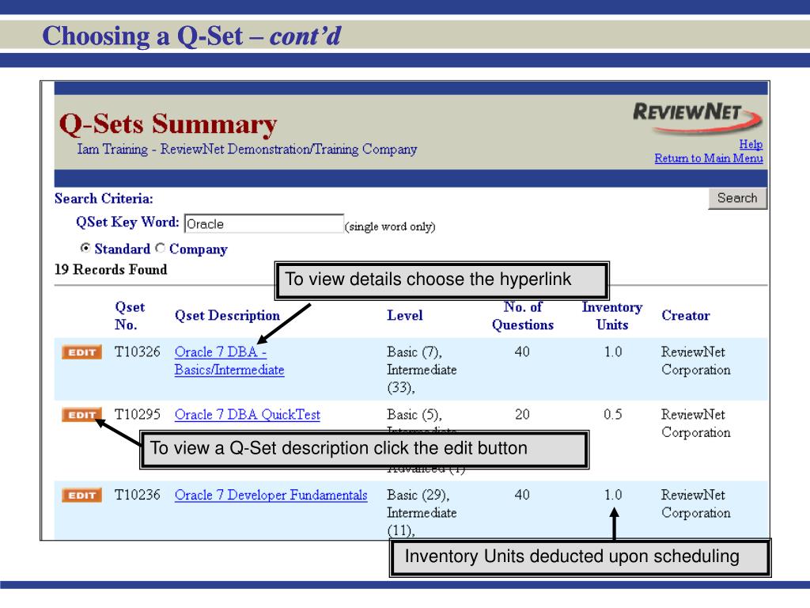Open Oracle 7 DBA QuickTest link

tap(248, 415)
